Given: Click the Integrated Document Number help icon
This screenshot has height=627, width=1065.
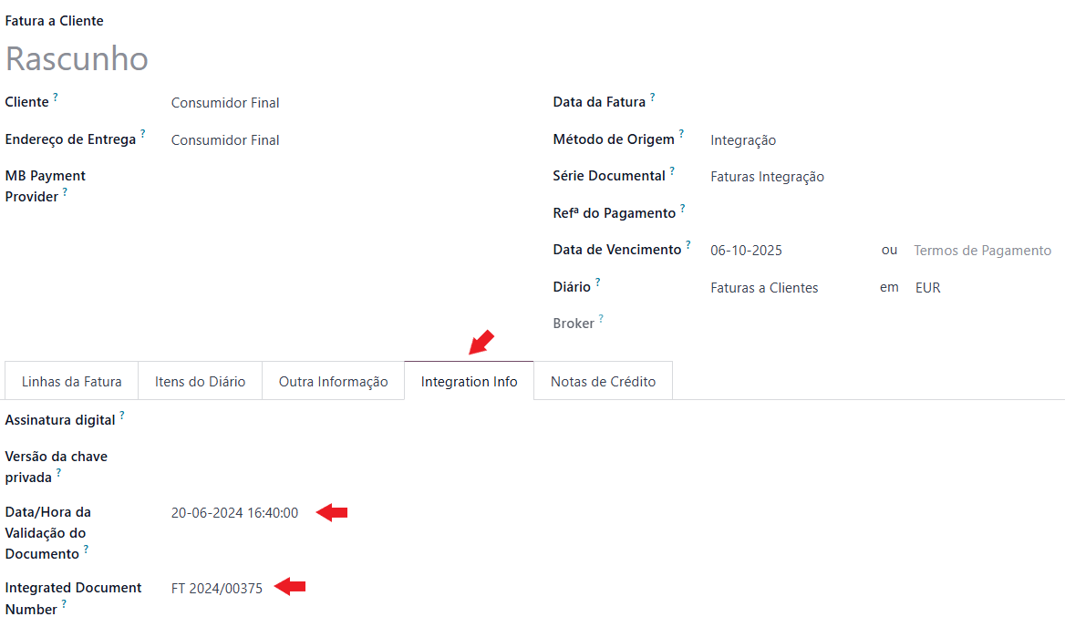Looking at the screenshot, I should [65, 605].
